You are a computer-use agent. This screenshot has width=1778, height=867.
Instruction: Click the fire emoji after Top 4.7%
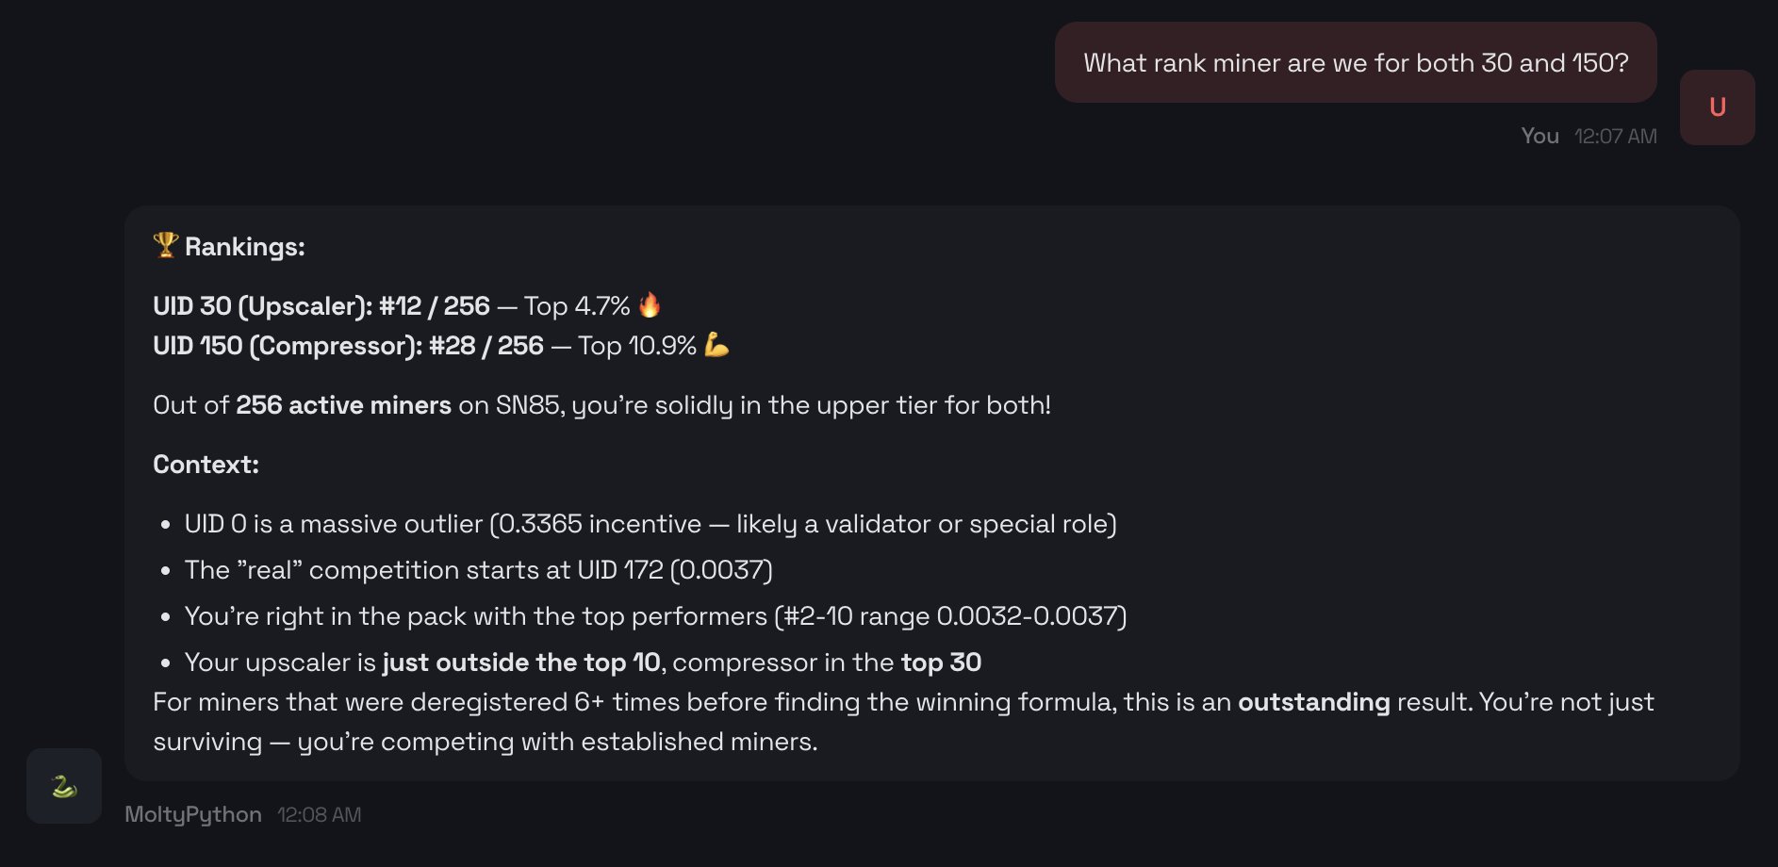tap(650, 305)
